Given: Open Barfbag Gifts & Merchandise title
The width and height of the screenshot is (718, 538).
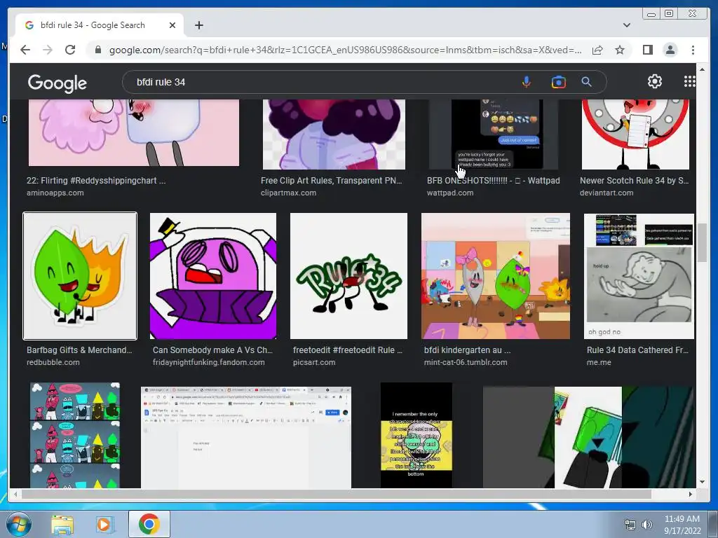Looking at the screenshot, I should click(79, 350).
